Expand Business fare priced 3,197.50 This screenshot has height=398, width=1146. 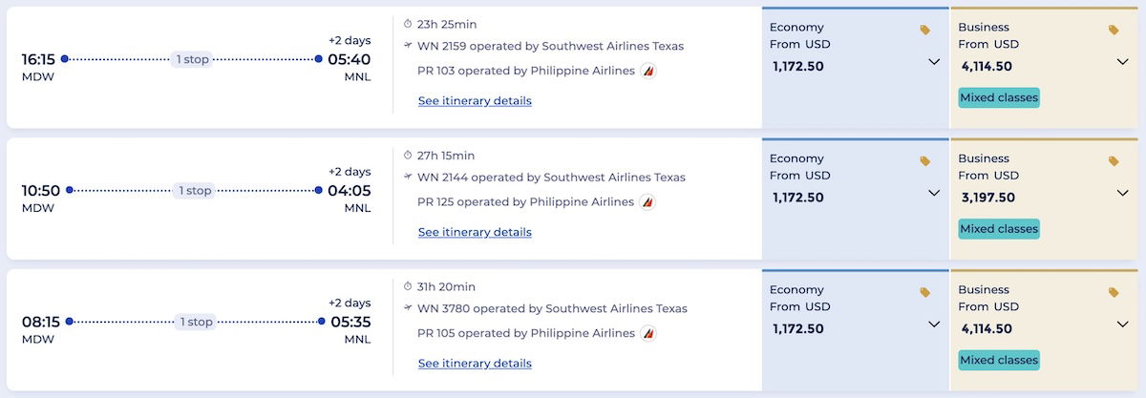1123,193
